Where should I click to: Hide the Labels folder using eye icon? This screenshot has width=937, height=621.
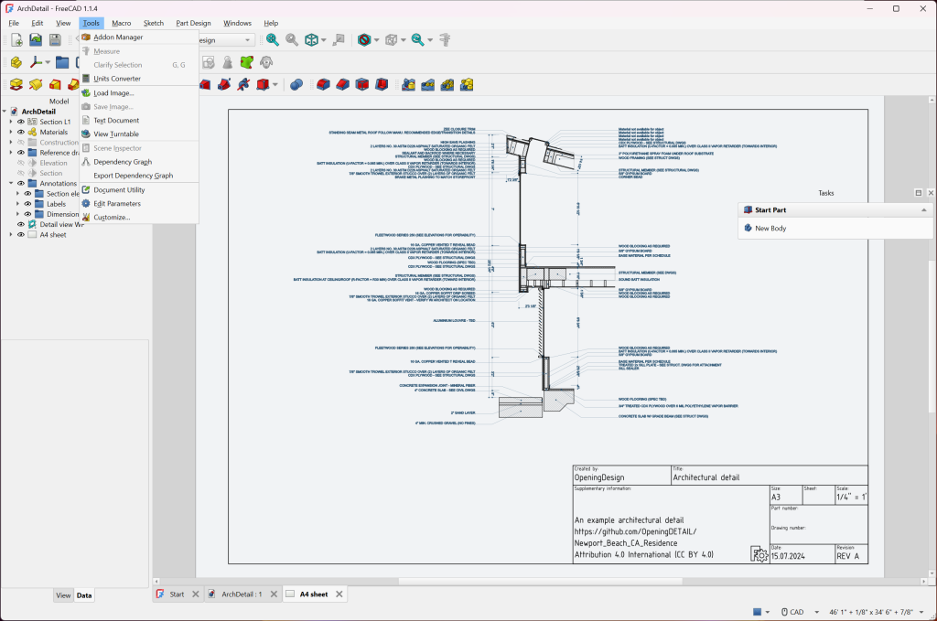click(27, 204)
